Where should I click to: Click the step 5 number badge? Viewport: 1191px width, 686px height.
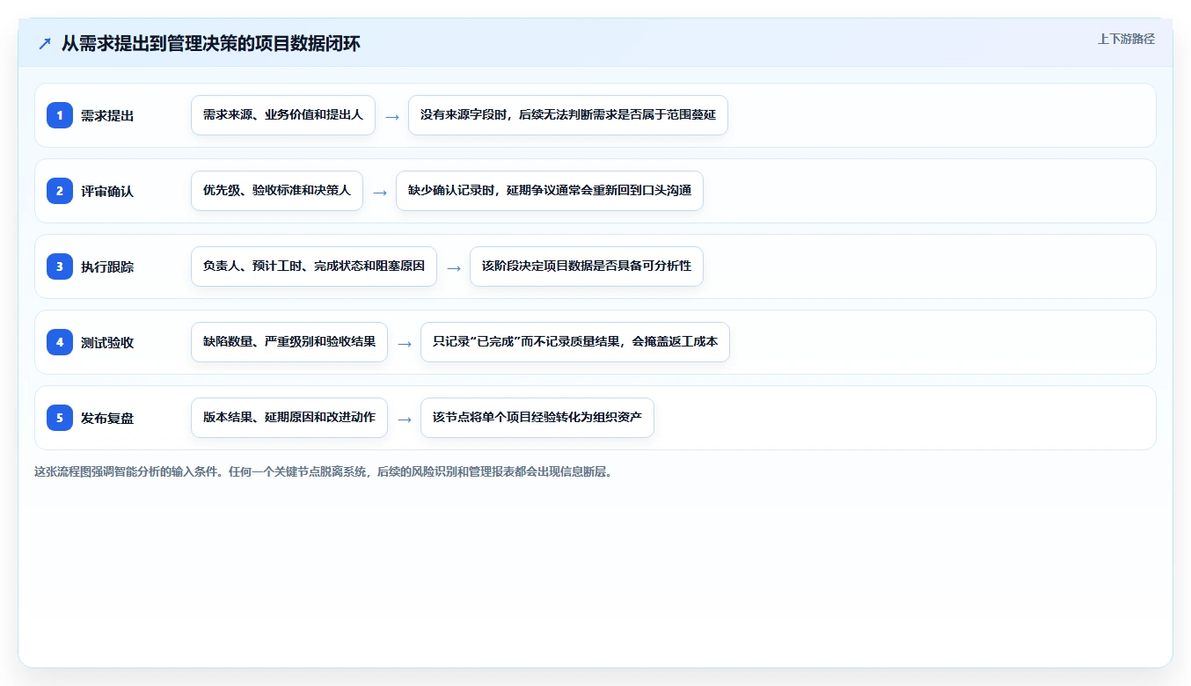coord(60,418)
